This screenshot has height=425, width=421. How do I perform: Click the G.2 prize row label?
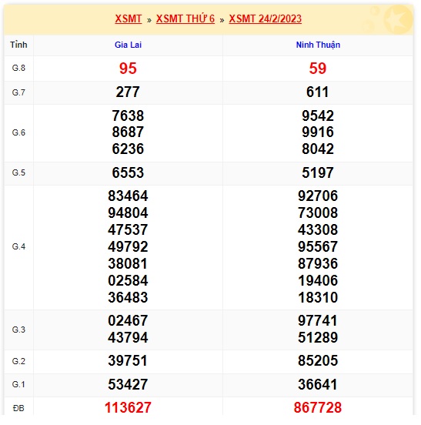point(18,361)
